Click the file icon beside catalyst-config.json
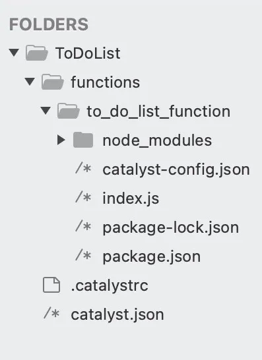The width and height of the screenshot is (262, 360). pos(83,169)
